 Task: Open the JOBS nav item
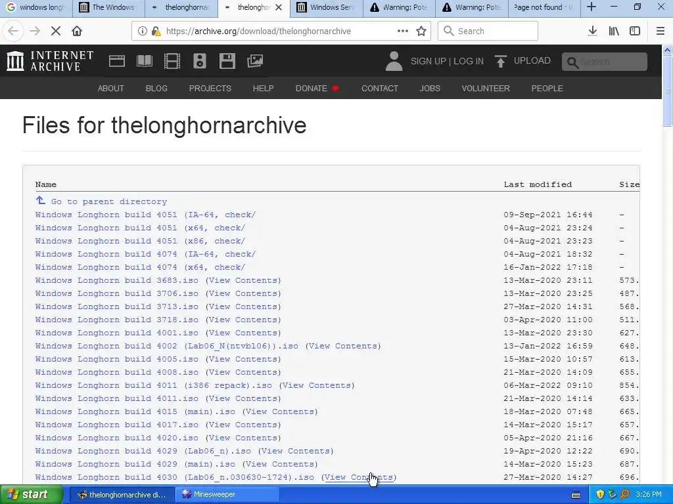coord(430,89)
